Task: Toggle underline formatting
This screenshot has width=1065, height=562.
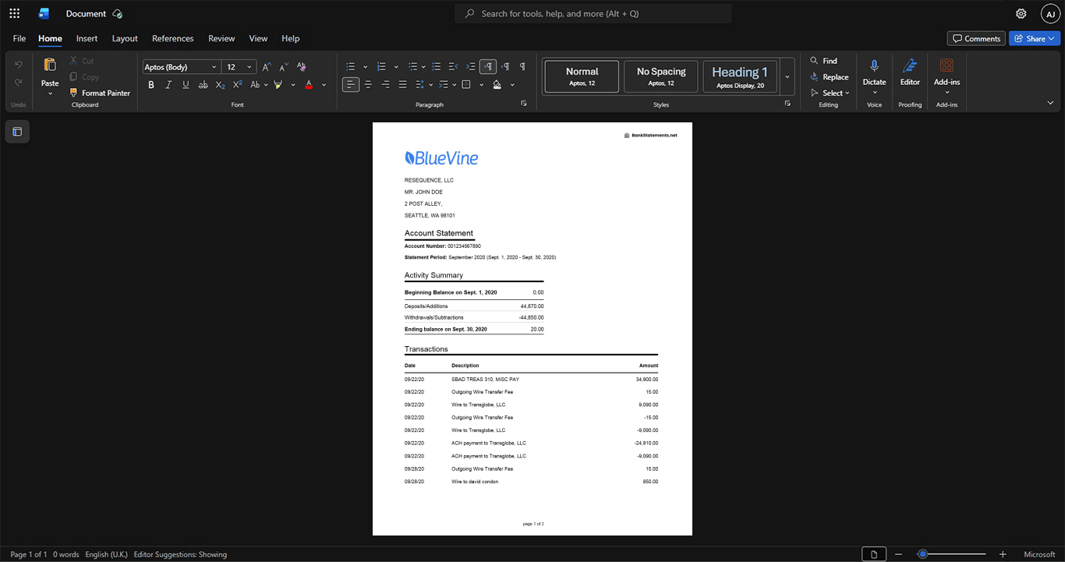Action: 186,85
